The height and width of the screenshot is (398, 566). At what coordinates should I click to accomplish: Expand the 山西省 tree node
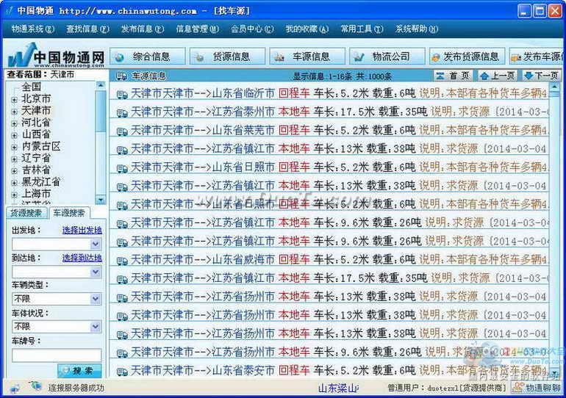pyautogui.click(x=15, y=136)
